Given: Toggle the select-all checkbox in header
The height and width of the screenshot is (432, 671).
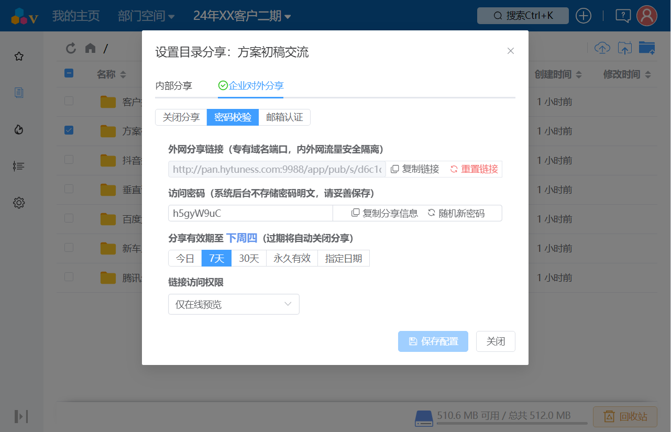Looking at the screenshot, I should click(69, 73).
